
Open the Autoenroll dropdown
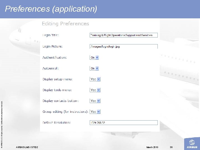coord(94,68)
